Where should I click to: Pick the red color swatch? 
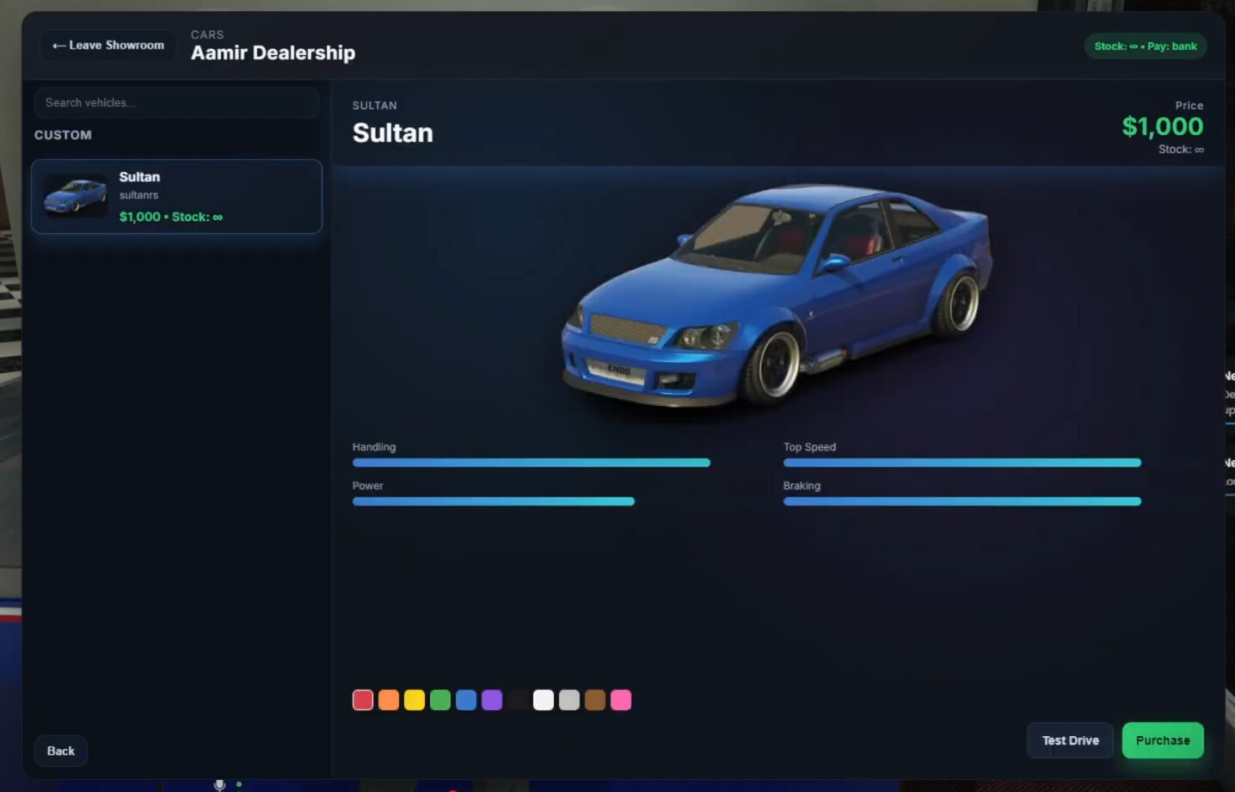[x=363, y=700]
